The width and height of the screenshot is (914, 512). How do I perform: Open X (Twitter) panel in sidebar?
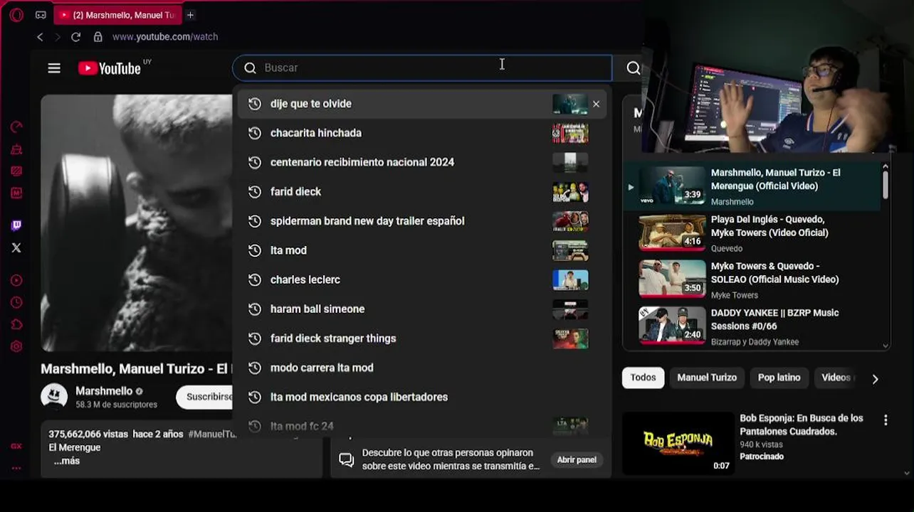[16, 247]
